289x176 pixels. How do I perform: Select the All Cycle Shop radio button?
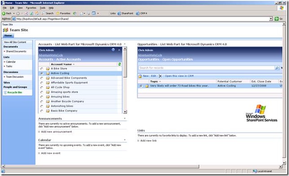[x=42, y=88]
